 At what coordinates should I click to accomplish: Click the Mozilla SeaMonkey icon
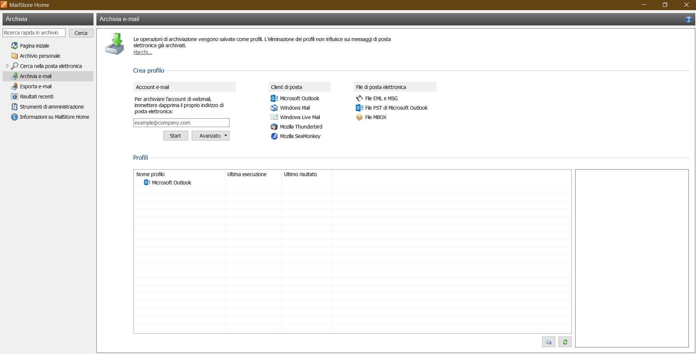[274, 136]
